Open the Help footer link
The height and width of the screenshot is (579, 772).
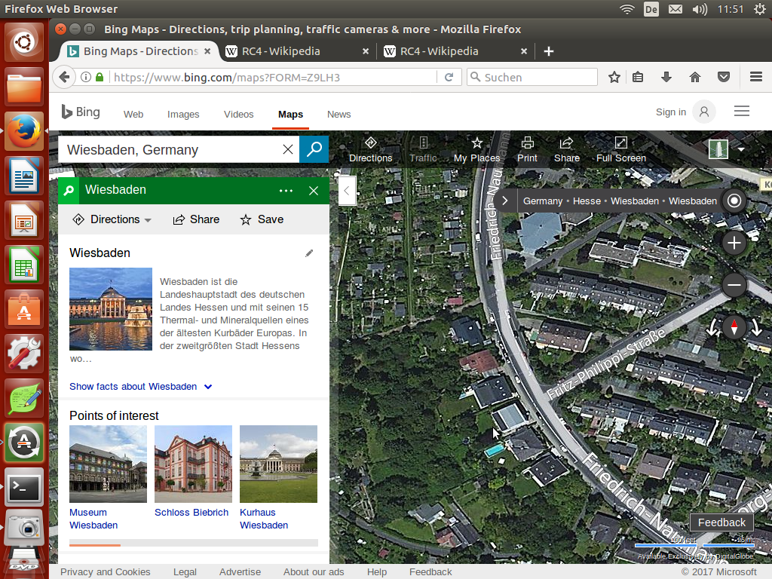[x=377, y=572]
